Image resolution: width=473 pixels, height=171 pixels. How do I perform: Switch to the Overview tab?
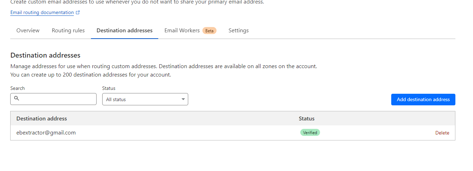[x=28, y=31]
